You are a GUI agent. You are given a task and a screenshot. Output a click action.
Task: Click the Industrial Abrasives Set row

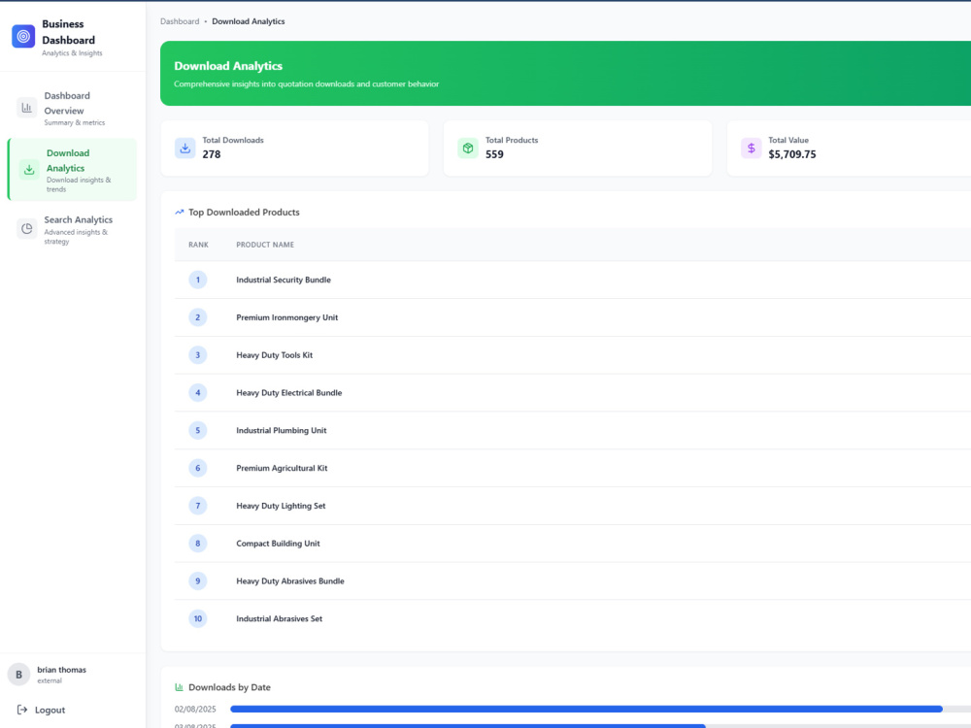click(x=573, y=618)
